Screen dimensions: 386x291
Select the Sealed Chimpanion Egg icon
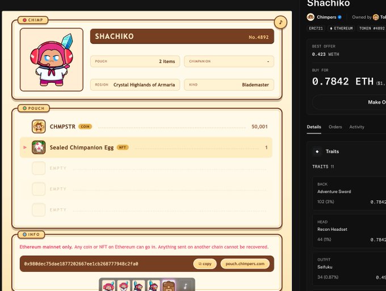39,147
